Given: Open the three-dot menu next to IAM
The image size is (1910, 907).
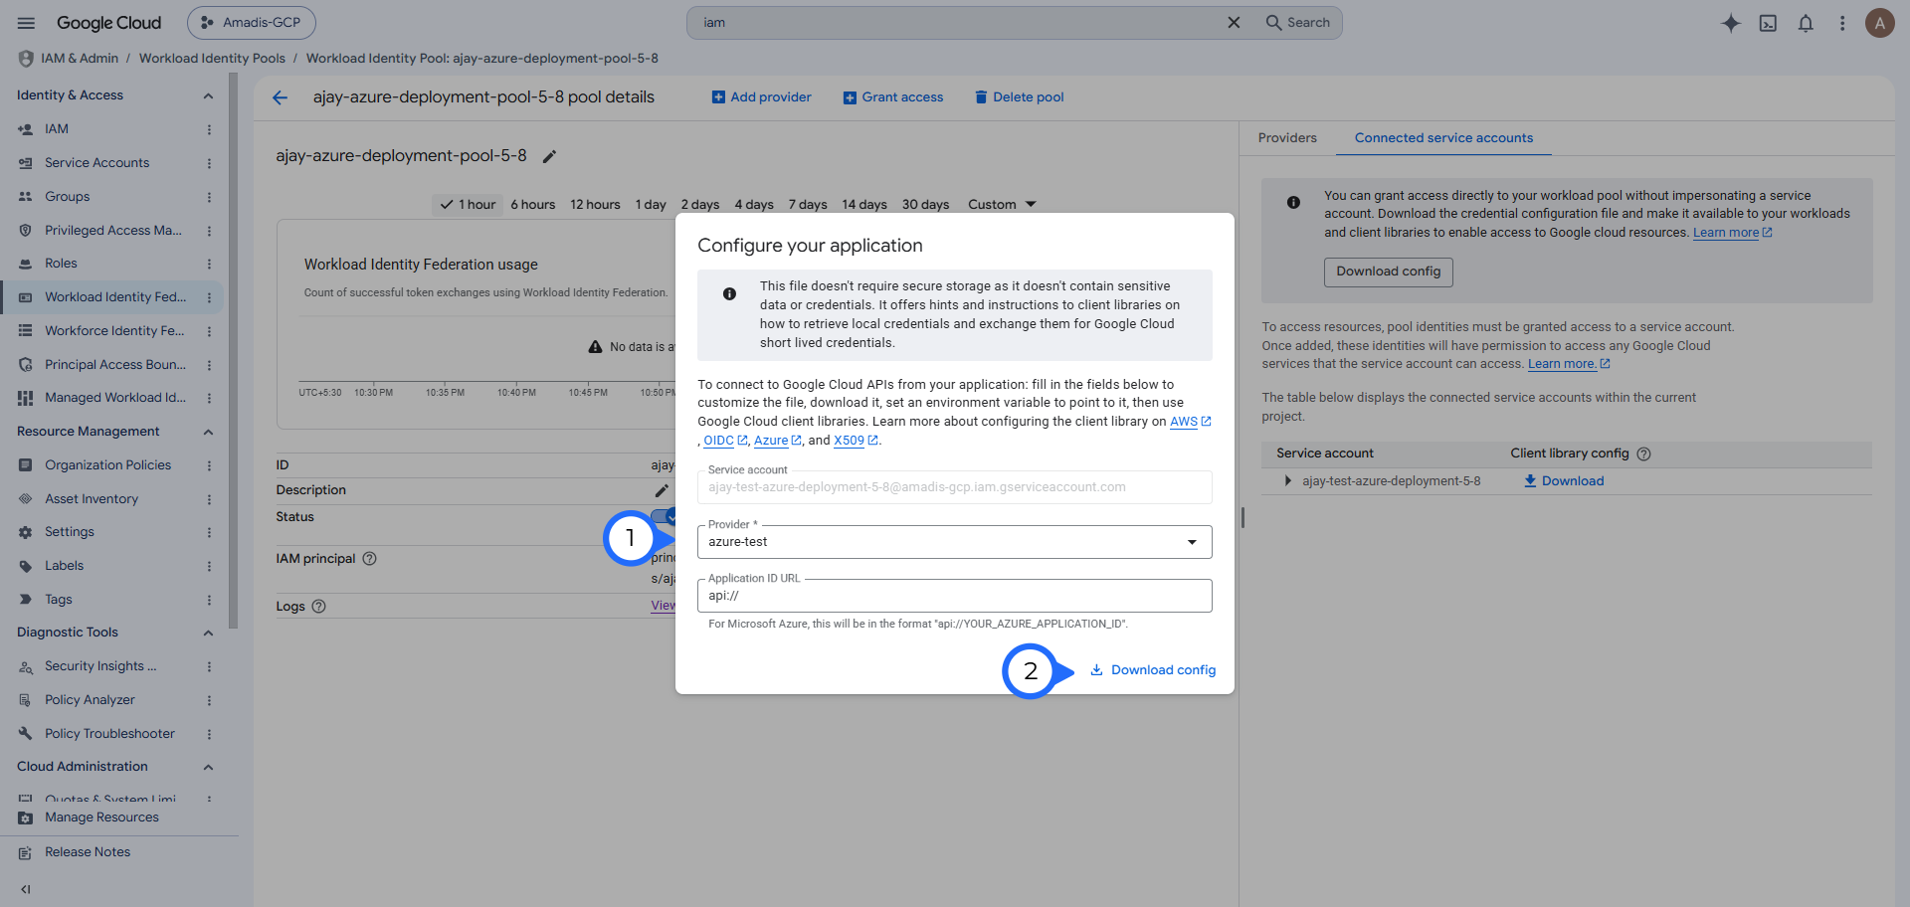Looking at the screenshot, I should pos(209,129).
